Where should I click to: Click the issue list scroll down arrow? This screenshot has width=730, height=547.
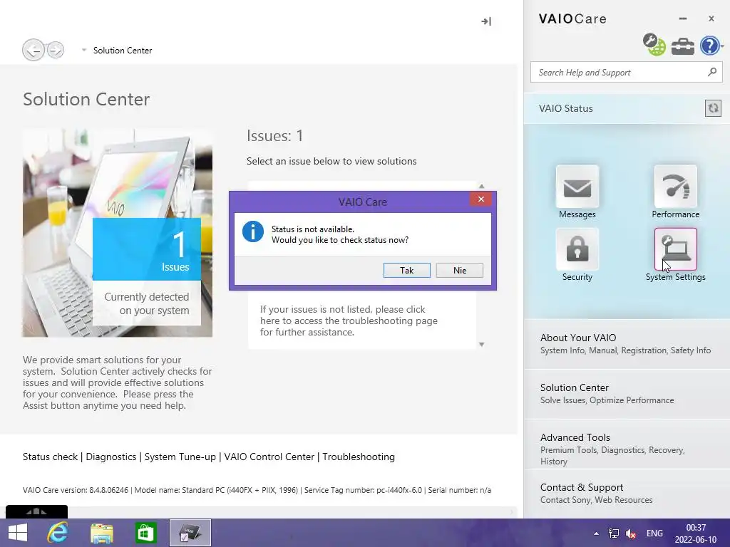(x=482, y=345)
